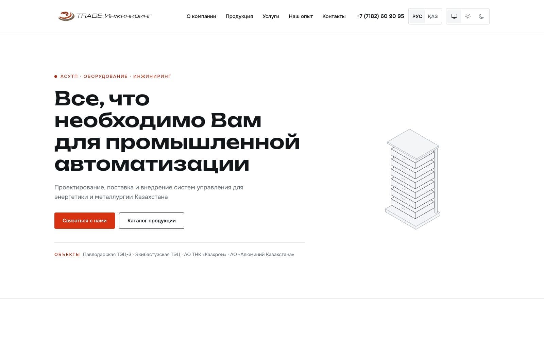Click АО ТНК «Казхром» text
Image resolution: width=544 pixels, height=340 pixels.
[205, 254]
